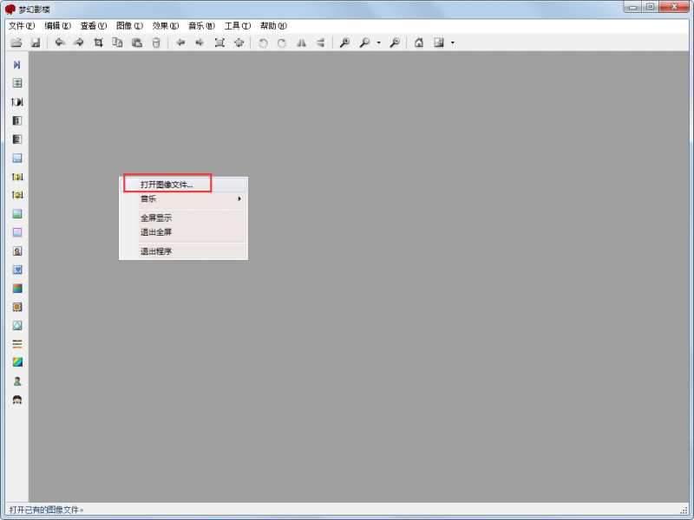Select 全屏显示 in the context menu
The height and width of the screenshot is (520, 694).
(x=156, y=218)
